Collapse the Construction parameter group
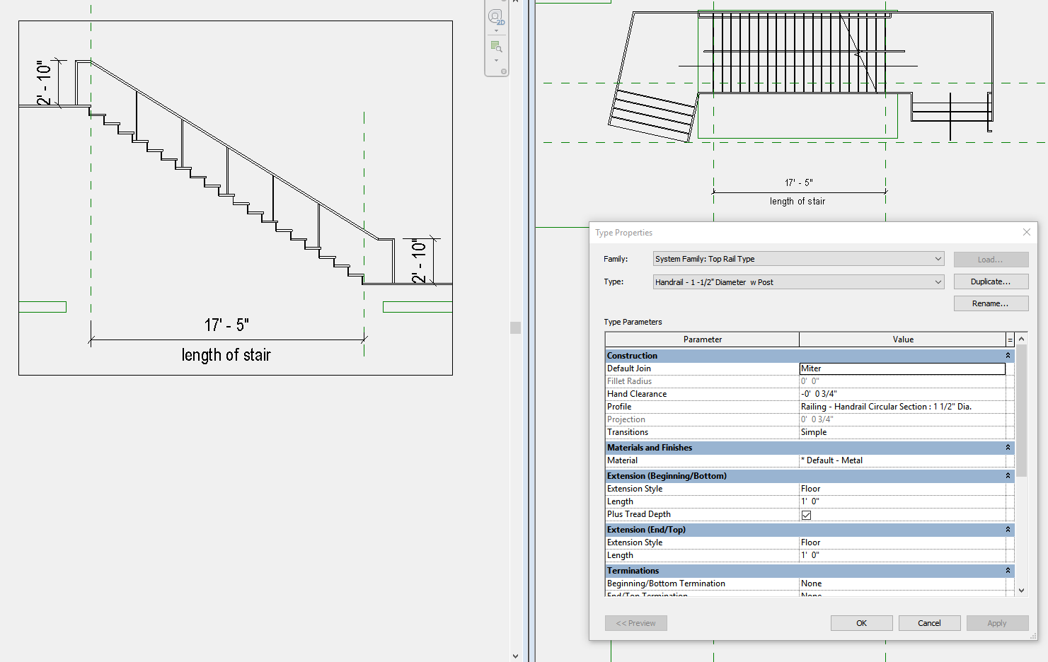Screen dimensions: 1048x662 tap(1008, 356)
